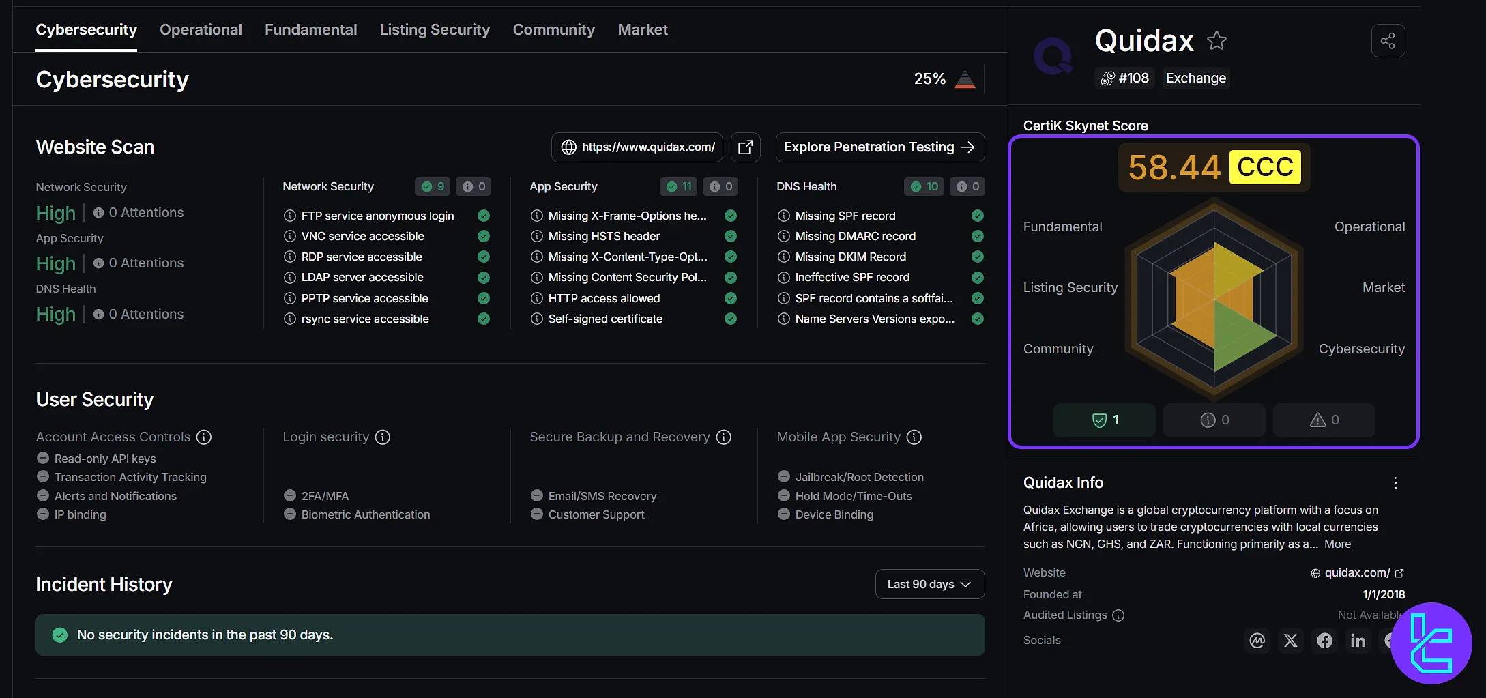The height and width of the screenshot is (698, 1486).
Task: Open the Listing Security tab
Action: coord(435,29)
